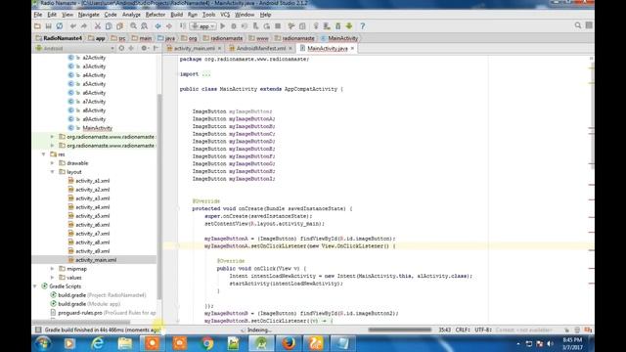Click the Copy icon in toolbar

click(109, 26)
